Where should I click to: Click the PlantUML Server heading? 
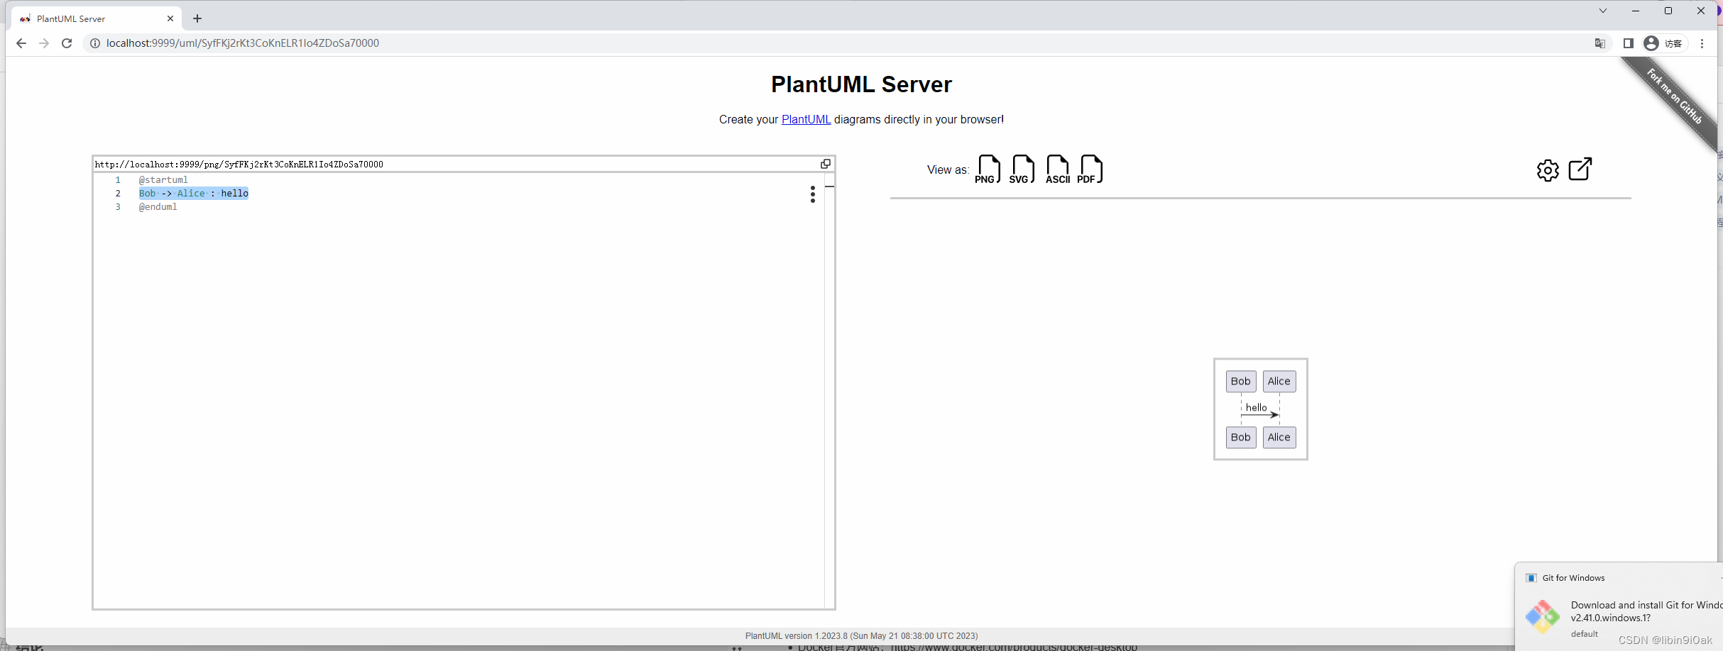(x=861, y=84)
